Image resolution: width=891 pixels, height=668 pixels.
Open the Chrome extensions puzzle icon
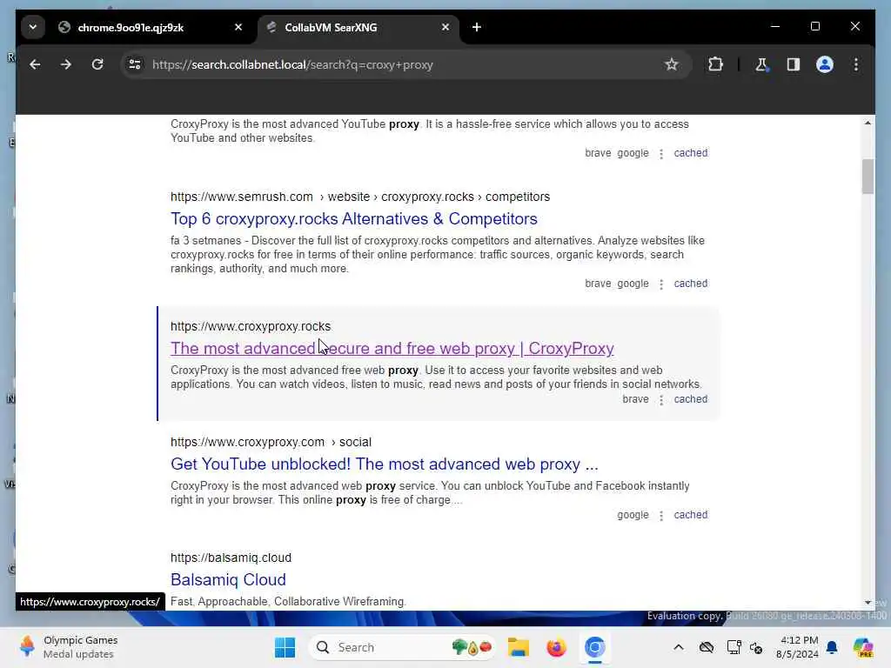[x=715, y=64]
